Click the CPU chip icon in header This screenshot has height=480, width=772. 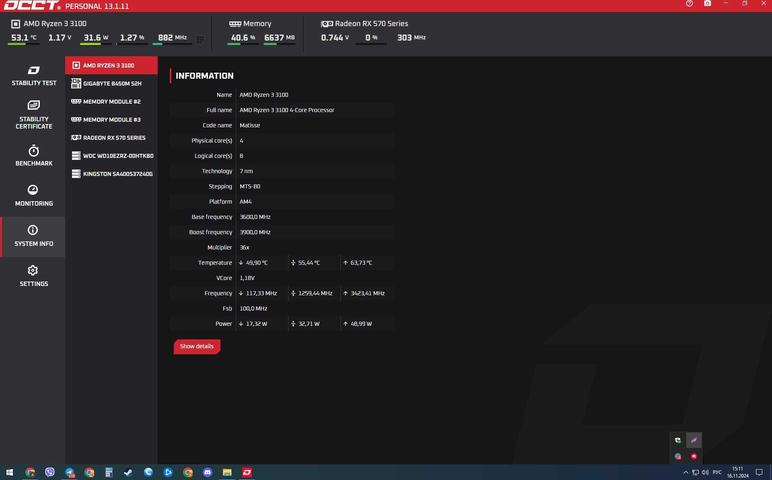tap(15, 24)
